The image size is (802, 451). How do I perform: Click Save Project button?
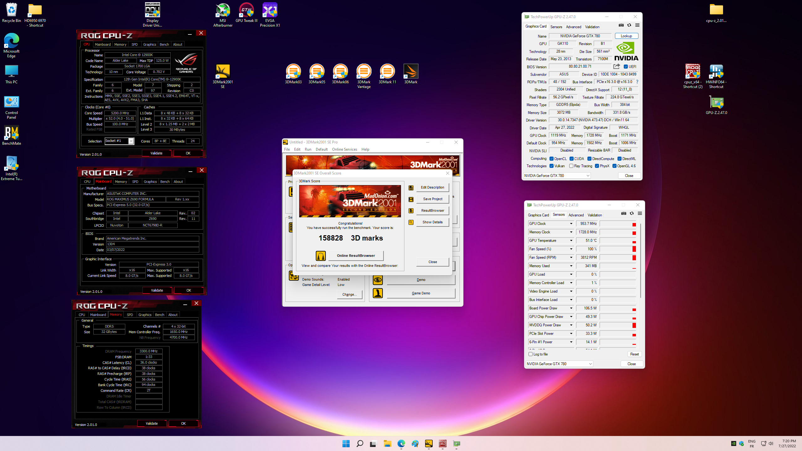click(432, 199)
